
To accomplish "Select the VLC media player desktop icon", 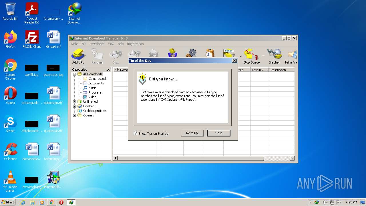I will 10,181.
